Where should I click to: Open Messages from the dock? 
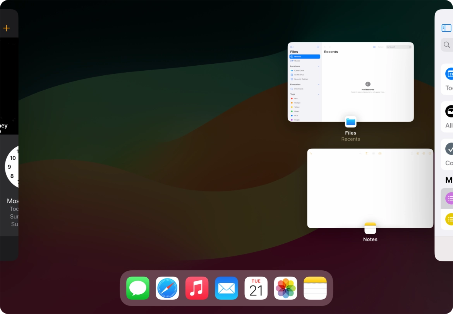tap(138, 288)
